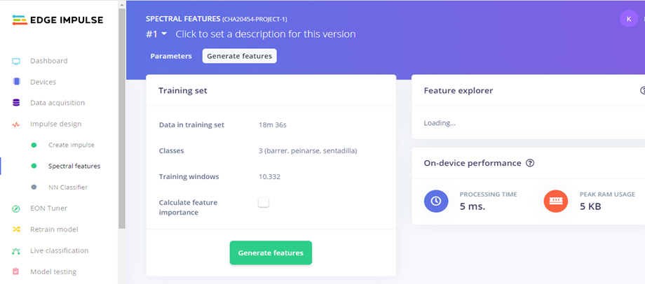Screen dimensions: 645x284
Task: Open Impulse design section
Action: 56,124
